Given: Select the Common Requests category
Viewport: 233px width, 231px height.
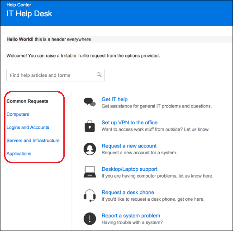Looking at the screenshot, I should [27, 101].
